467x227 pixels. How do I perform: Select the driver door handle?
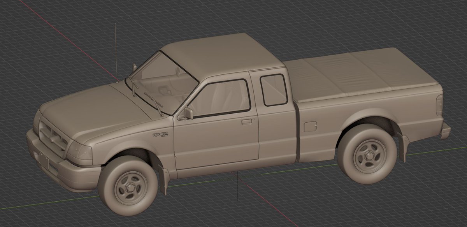[x=247, y=121]
